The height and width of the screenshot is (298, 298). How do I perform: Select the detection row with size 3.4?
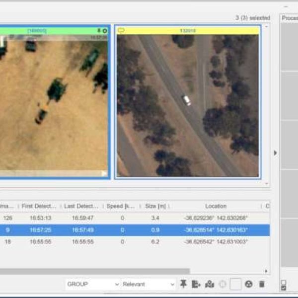(134, 218)
